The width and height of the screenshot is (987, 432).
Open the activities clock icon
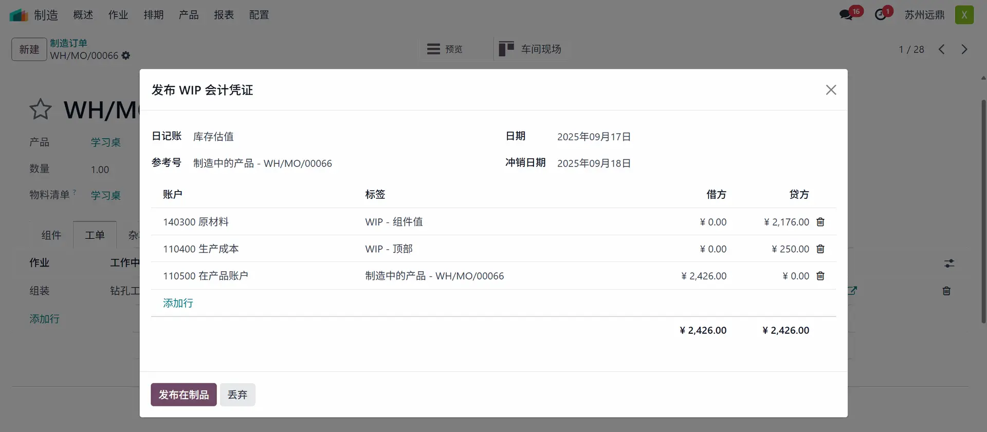(881, 15)
